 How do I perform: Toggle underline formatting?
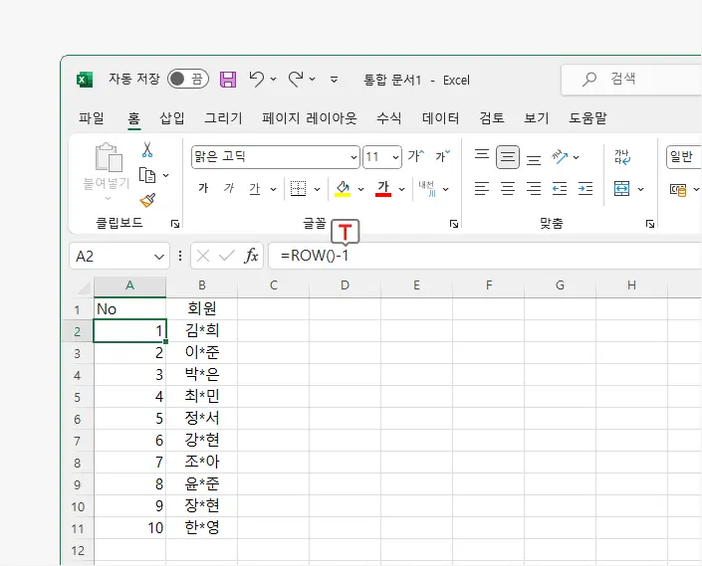coord(255,189)
